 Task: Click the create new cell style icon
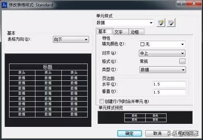161,23
